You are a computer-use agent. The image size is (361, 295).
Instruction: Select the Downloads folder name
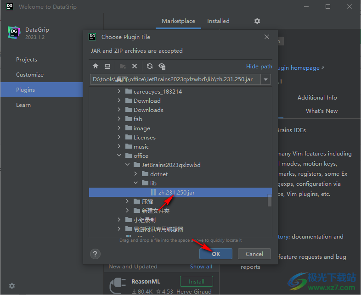(x=148, y=110)
